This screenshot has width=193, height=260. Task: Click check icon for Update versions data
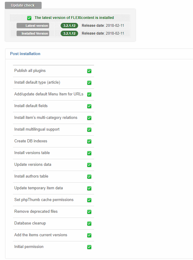(x=89, y=165)
